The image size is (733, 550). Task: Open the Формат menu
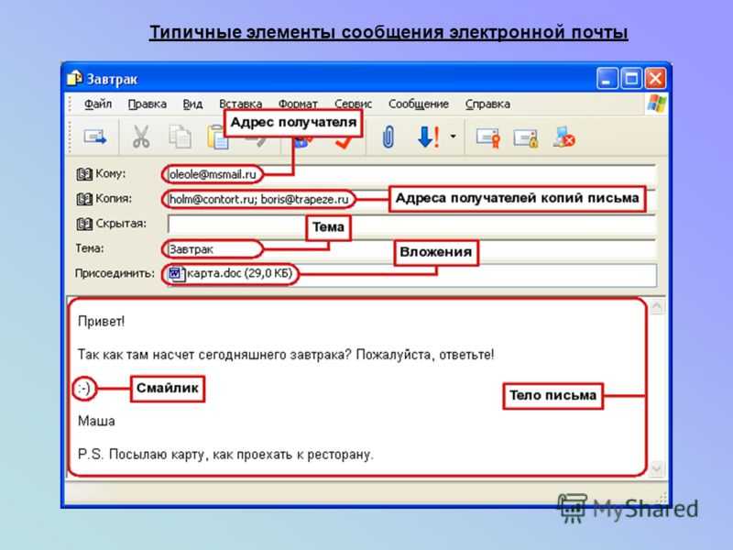[x=298, y=103]
